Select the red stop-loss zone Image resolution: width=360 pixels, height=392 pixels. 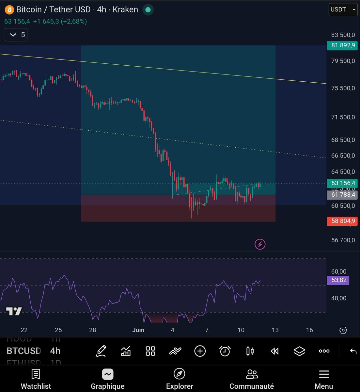[x=178, y=208]
